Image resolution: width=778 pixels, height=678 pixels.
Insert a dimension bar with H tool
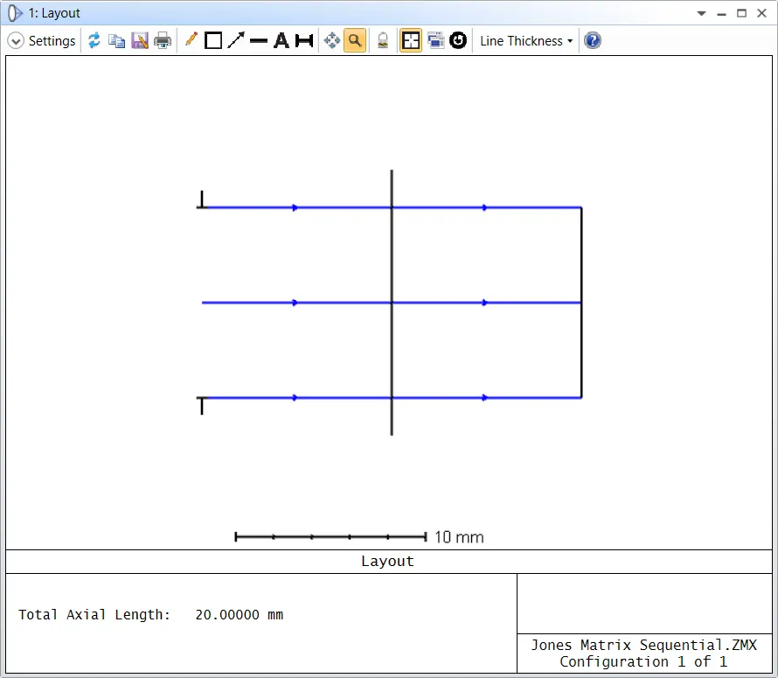(x=304, y=41)
